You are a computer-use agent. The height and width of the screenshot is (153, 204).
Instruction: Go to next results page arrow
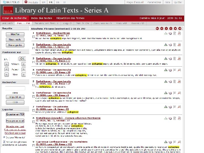[x=171, y=29]
